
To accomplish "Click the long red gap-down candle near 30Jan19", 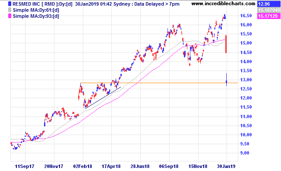I will (x=226, y=44).
